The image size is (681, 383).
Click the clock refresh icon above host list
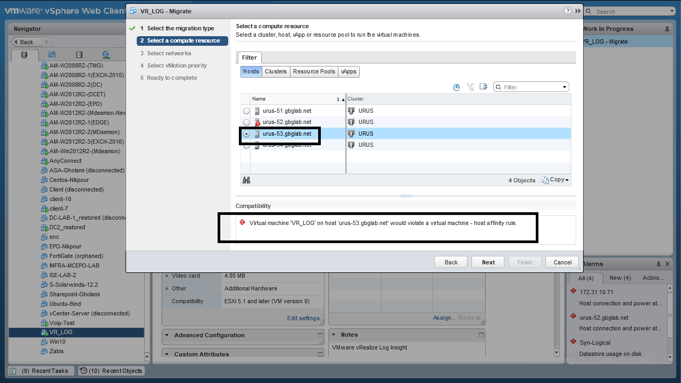(456, 87)
